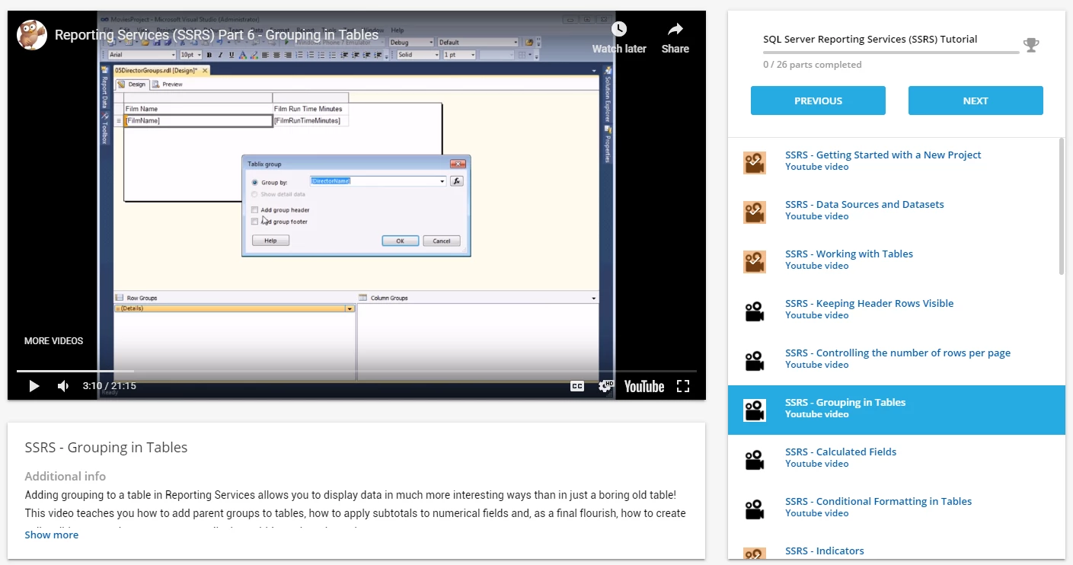The height and width of the screenshot is (565, 1073).
Task: Enable the 'Add group footer' checkbox
Action: coord(254,222)
